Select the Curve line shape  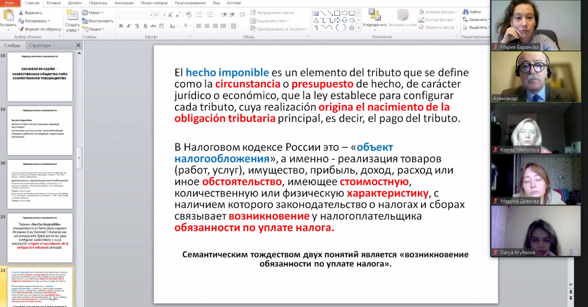[330, 27]
